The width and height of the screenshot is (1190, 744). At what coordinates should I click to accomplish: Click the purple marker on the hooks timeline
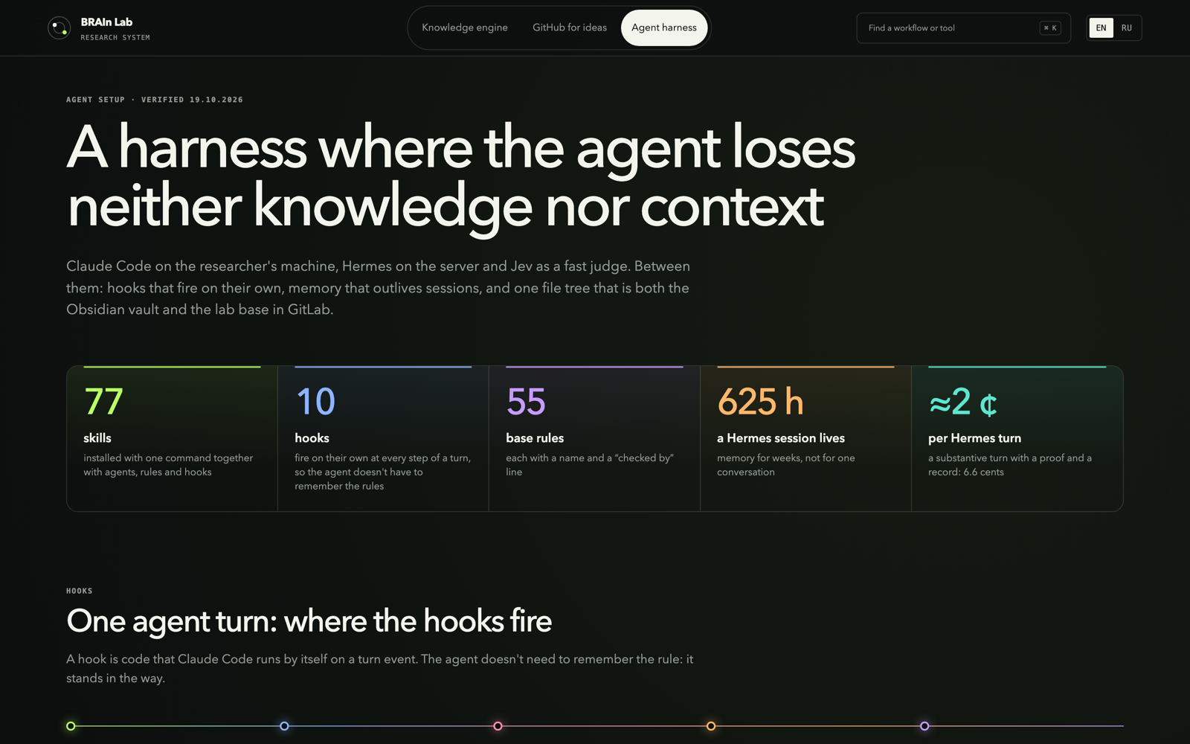pyautogui.click(x=924, y=726)
